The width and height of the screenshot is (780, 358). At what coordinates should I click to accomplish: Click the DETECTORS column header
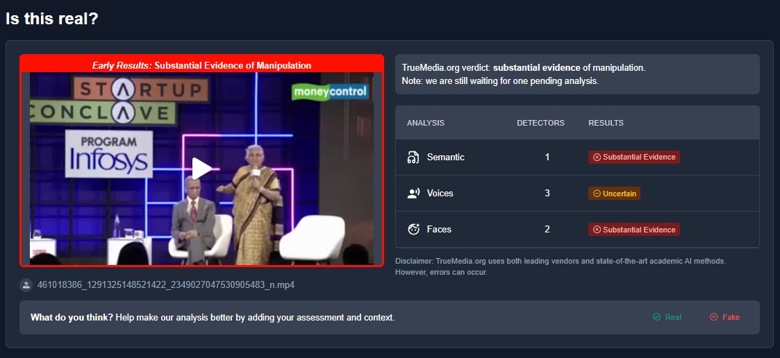(x=540, y=123)
